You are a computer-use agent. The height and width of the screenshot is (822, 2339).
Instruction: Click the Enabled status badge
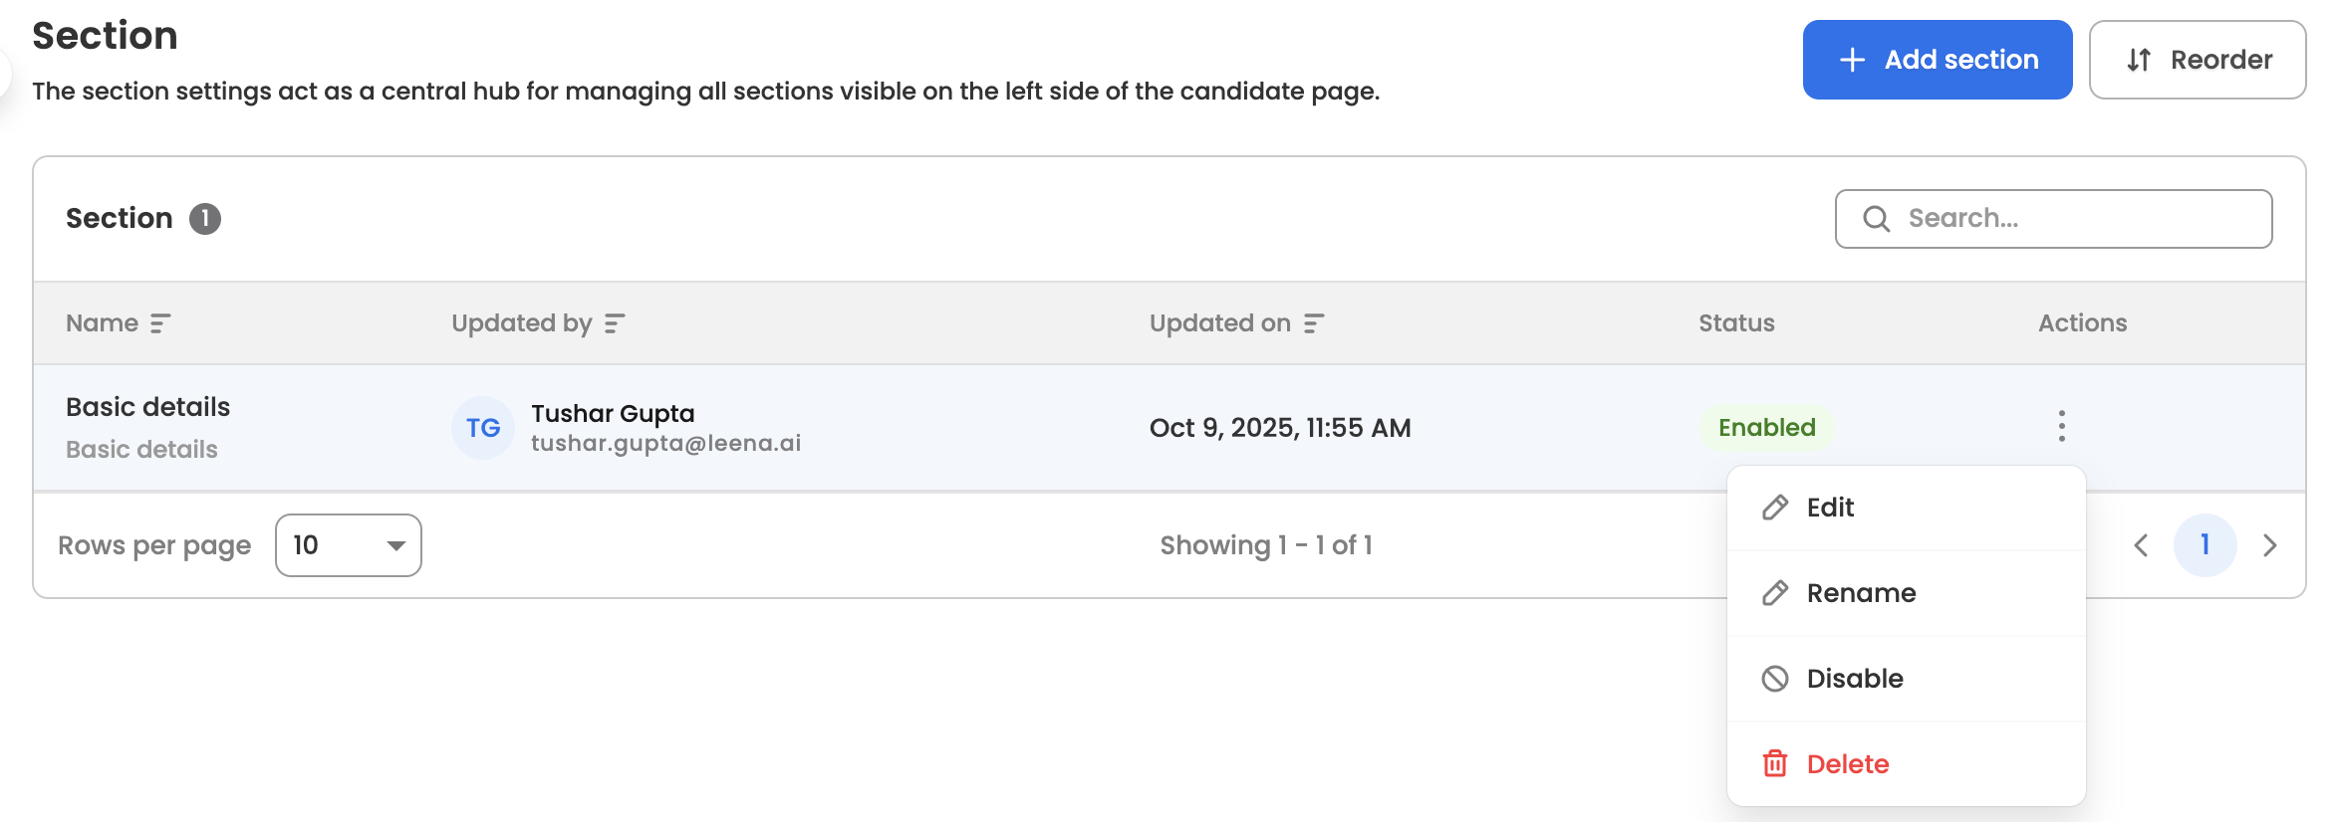[1766, 428]
